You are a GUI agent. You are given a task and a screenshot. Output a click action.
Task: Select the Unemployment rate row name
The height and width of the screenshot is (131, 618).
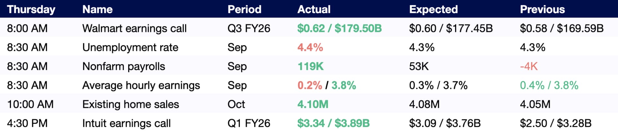(x=130, y=47)
